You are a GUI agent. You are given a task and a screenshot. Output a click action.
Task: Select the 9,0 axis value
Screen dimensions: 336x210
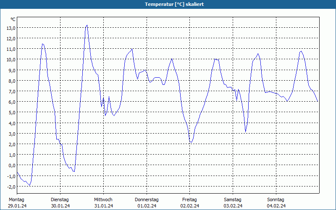pos(12,70)
